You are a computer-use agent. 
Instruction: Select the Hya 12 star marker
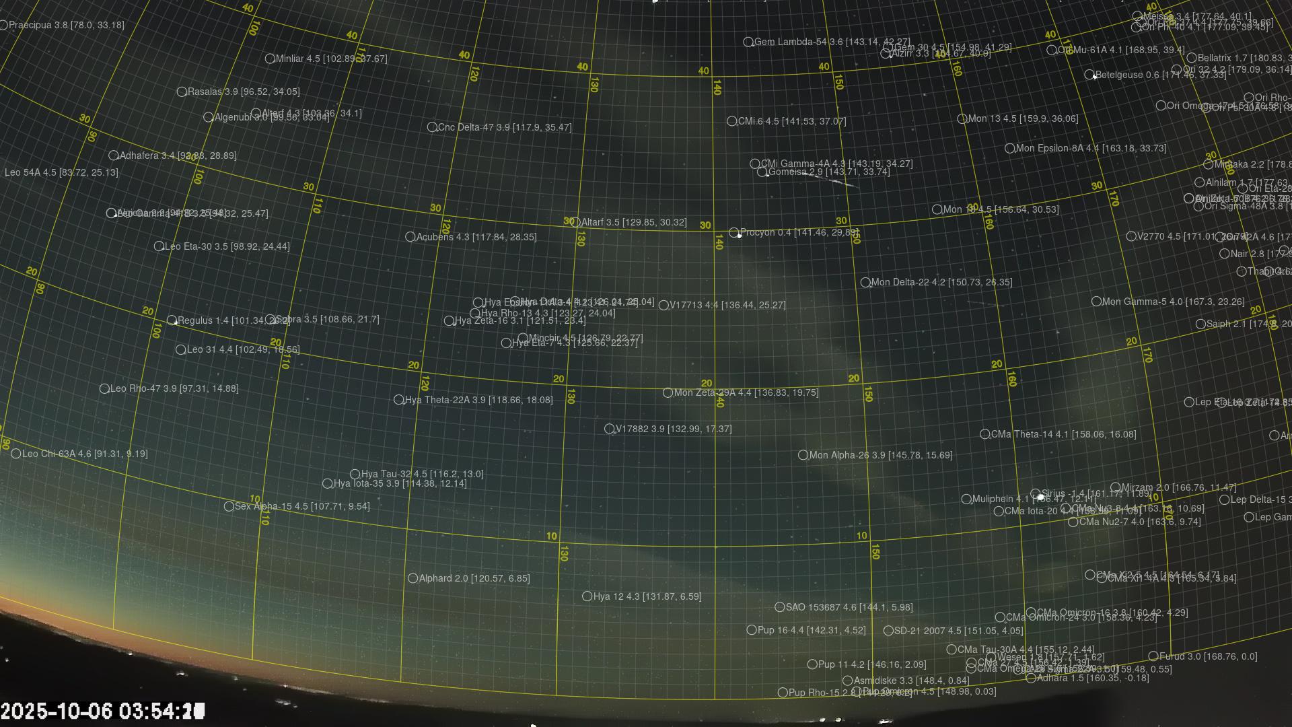[x=587, y=596]
